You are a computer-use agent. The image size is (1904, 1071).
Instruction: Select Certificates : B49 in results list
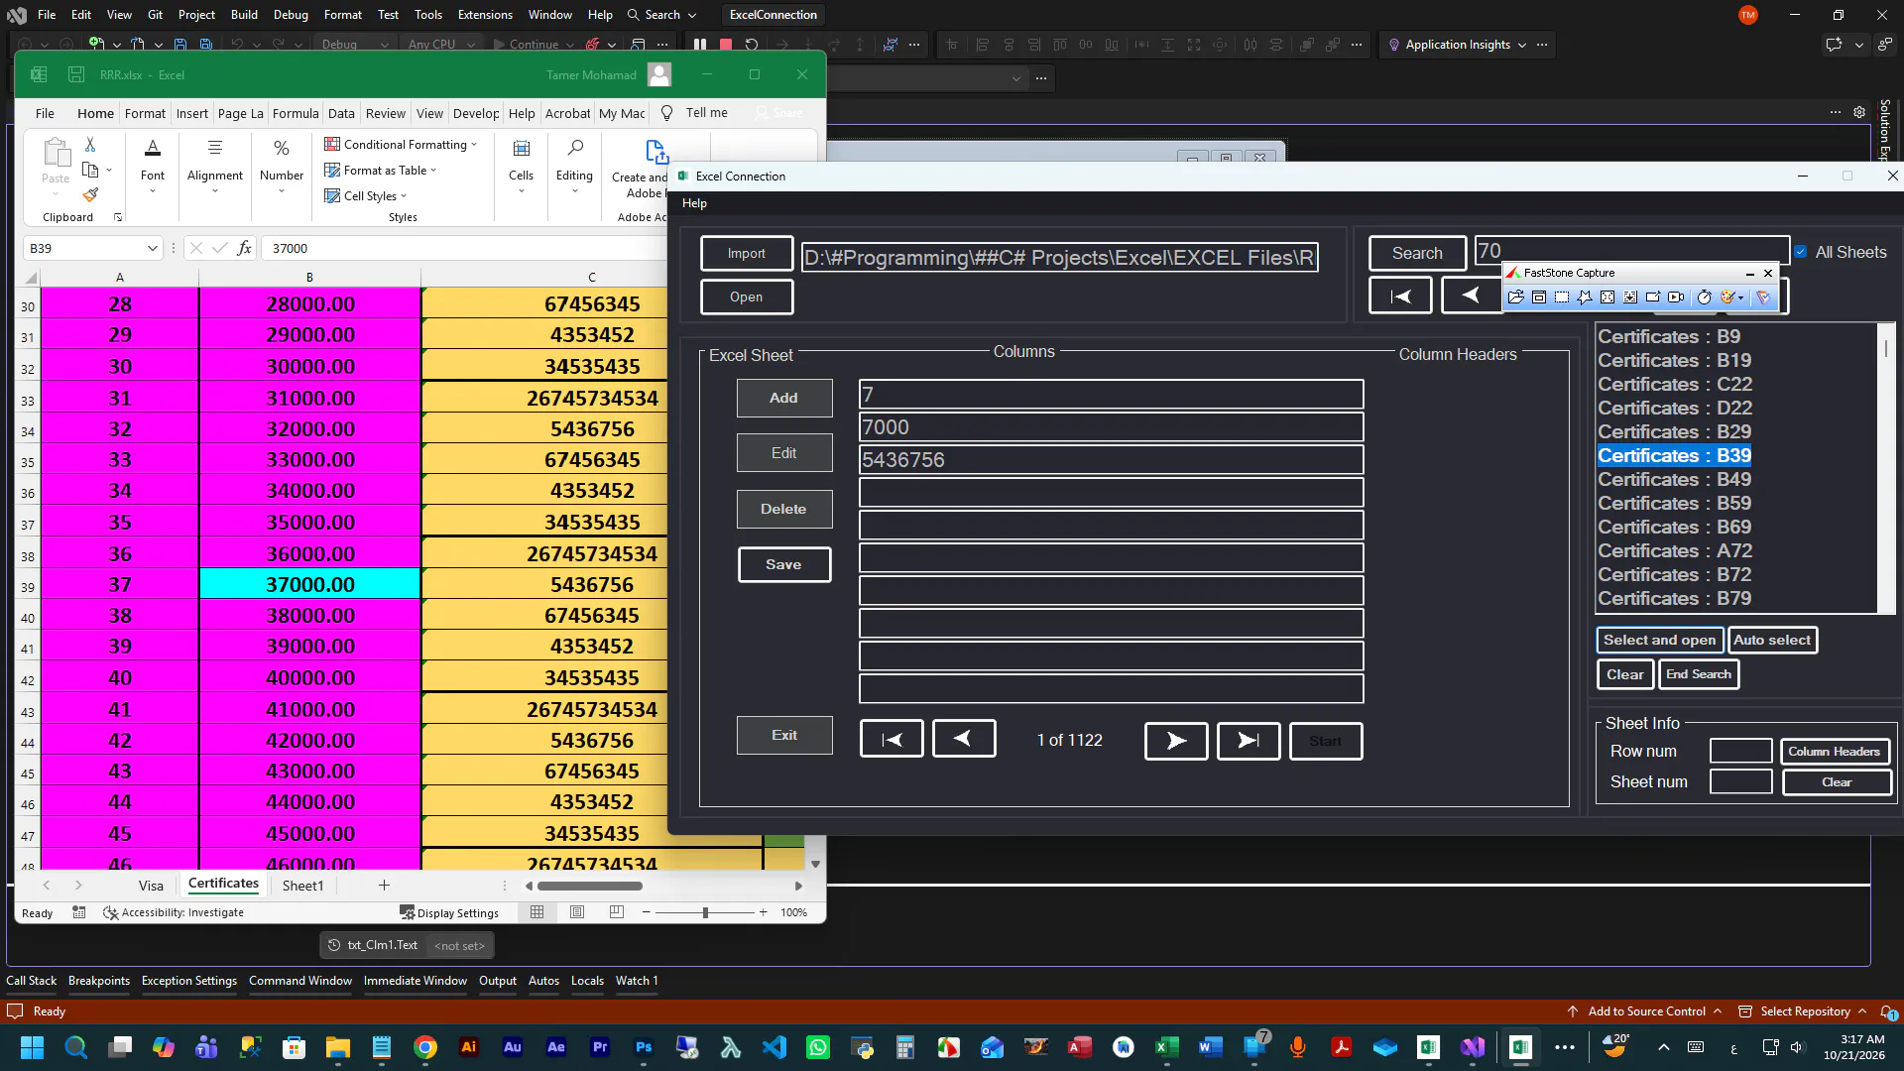point(1674,480)
